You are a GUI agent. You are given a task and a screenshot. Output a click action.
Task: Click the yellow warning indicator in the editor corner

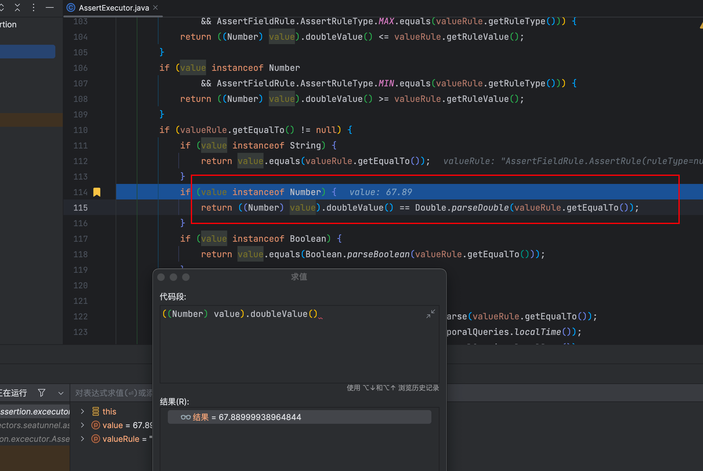(701, 26)
